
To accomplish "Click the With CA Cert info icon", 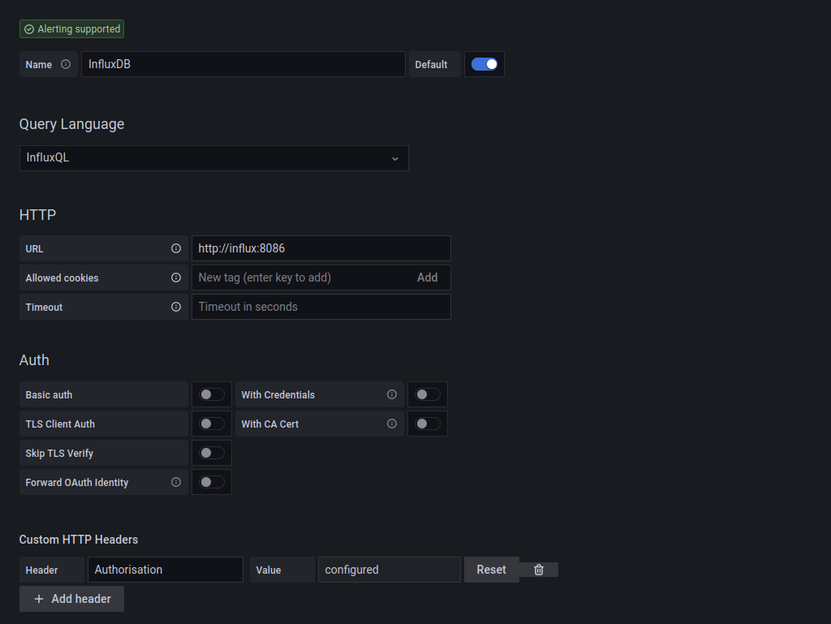I will click(392, 424).
